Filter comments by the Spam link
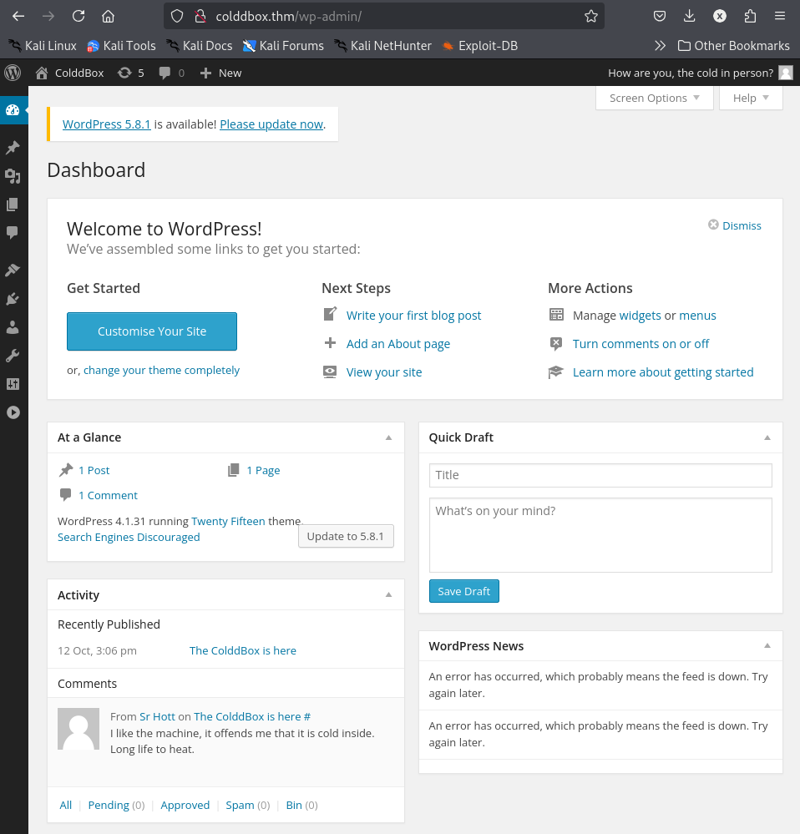 [x=240, y=806]
